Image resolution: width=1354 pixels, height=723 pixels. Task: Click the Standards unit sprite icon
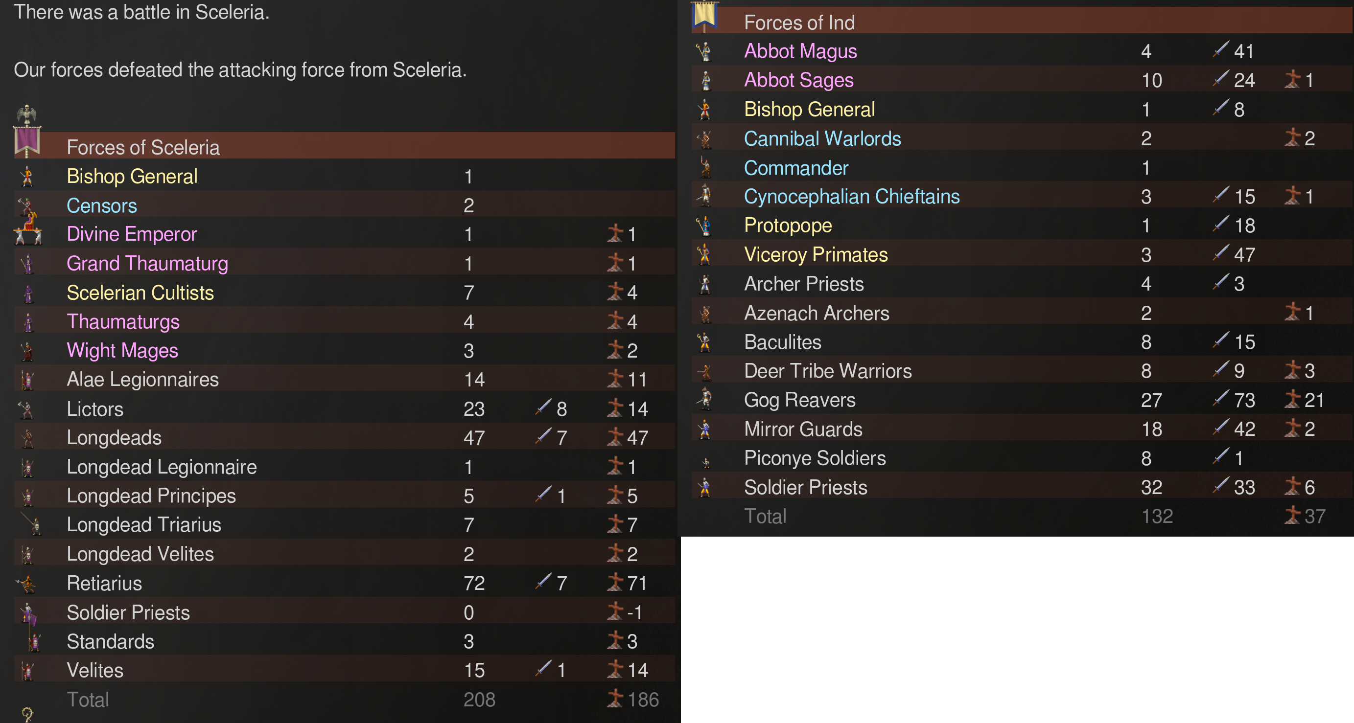33,641
